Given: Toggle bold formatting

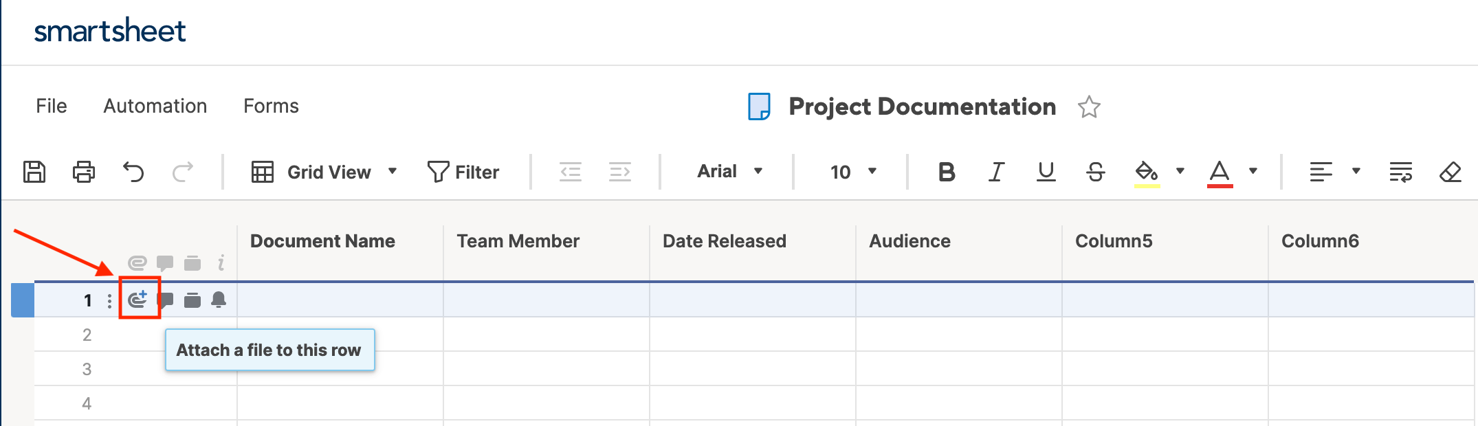Looking at the screenshot, I should [x=947, y=172].
